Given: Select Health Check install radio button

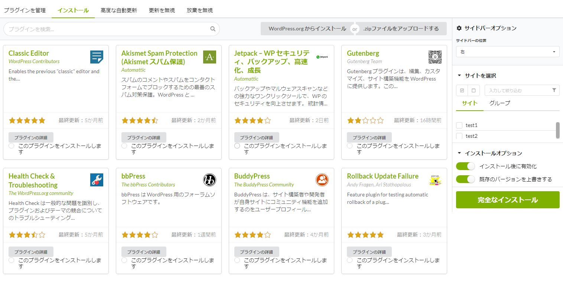Looking at the screenshot, I should point(12,260).
